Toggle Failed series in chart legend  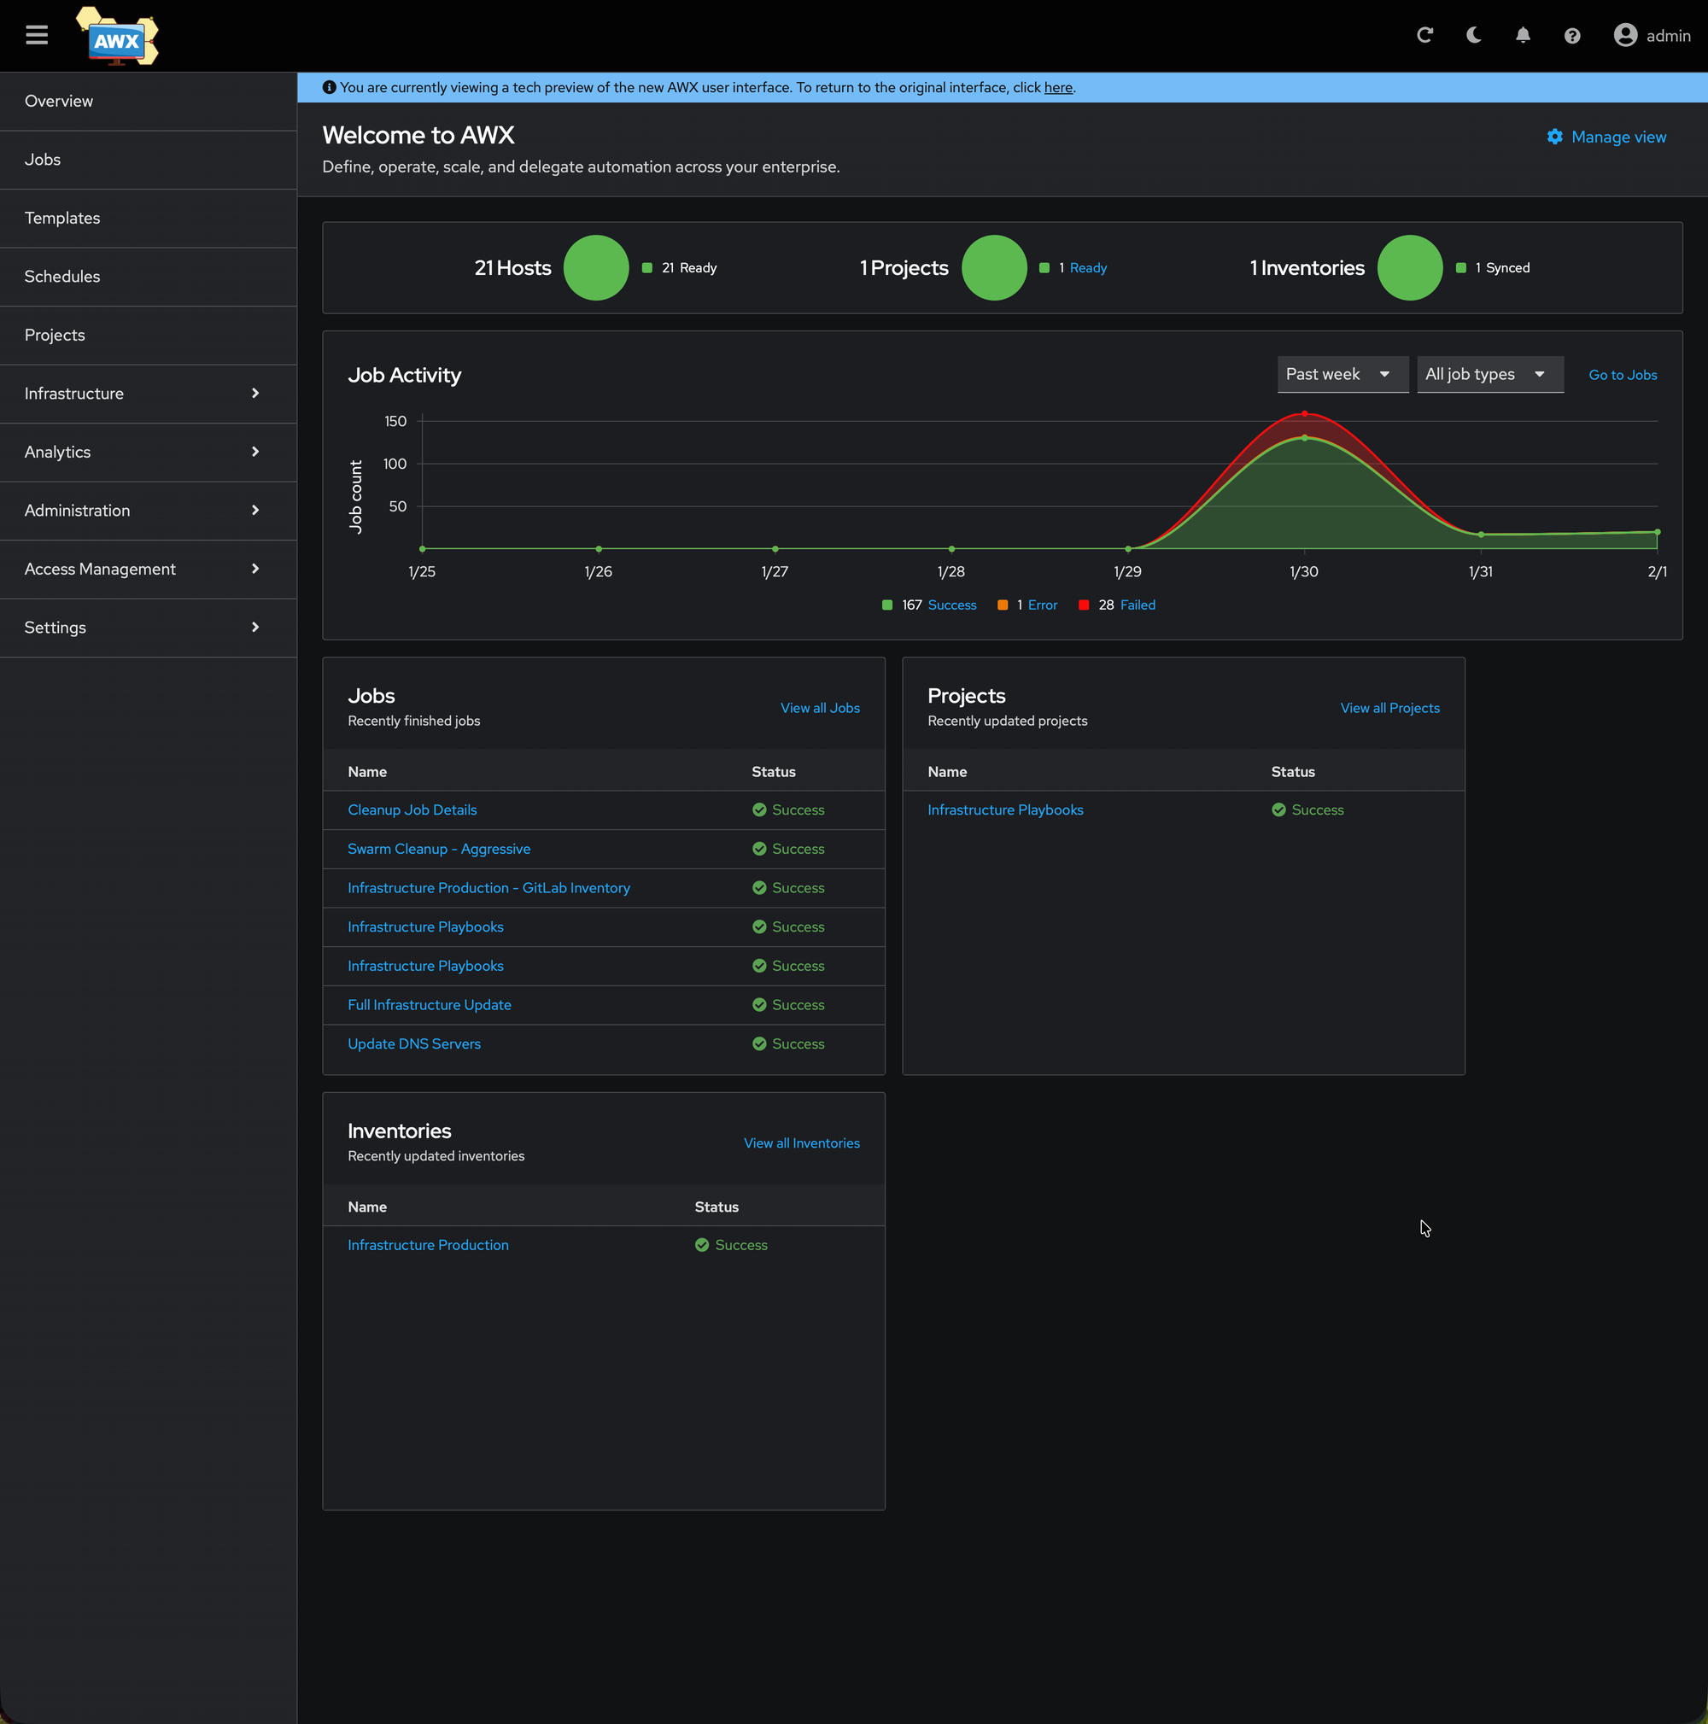1137,605
